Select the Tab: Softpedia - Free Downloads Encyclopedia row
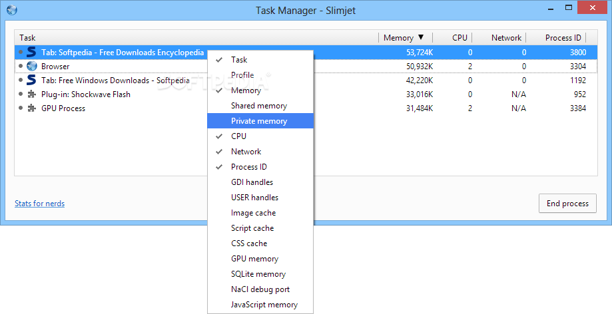Image resolution: width=612 pixels, height=314 pixels. [x=306, y=53]
